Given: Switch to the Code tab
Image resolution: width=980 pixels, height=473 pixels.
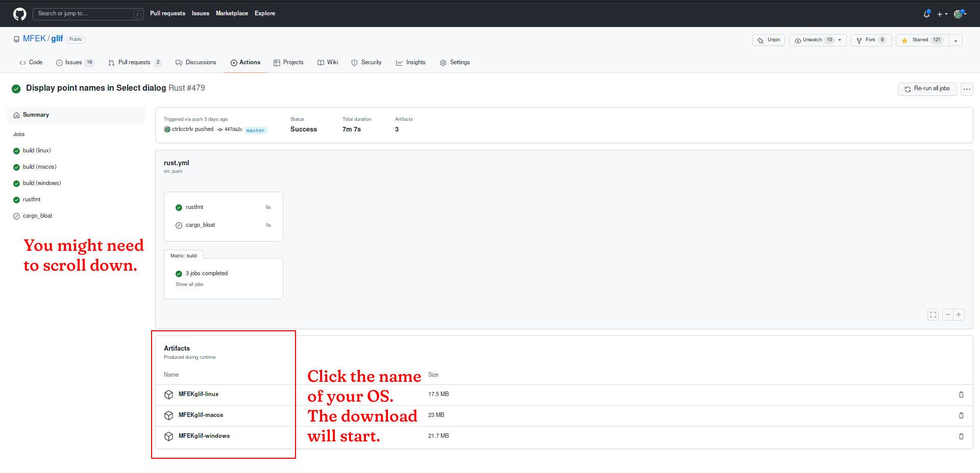Looking at the screenshot, I should point(31,62).
